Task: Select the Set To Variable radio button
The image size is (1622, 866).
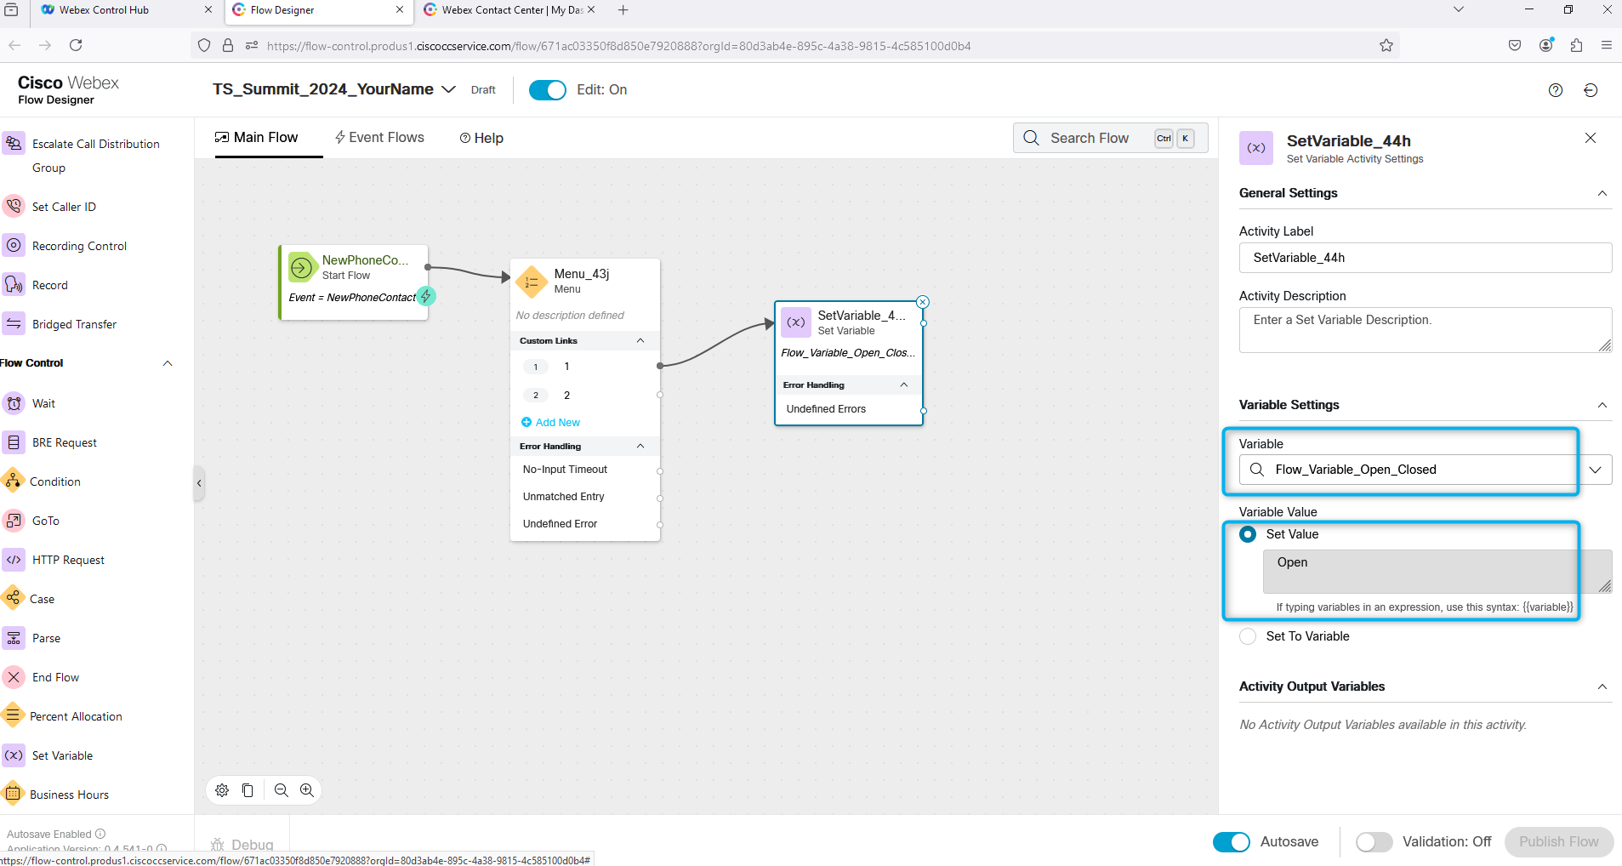Action: coord(1248,636)
